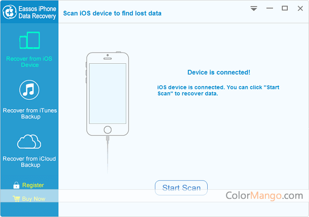Click the iPhone illustration screen
The width and height of the screenshot is (309, 217).
click(107, 94)
